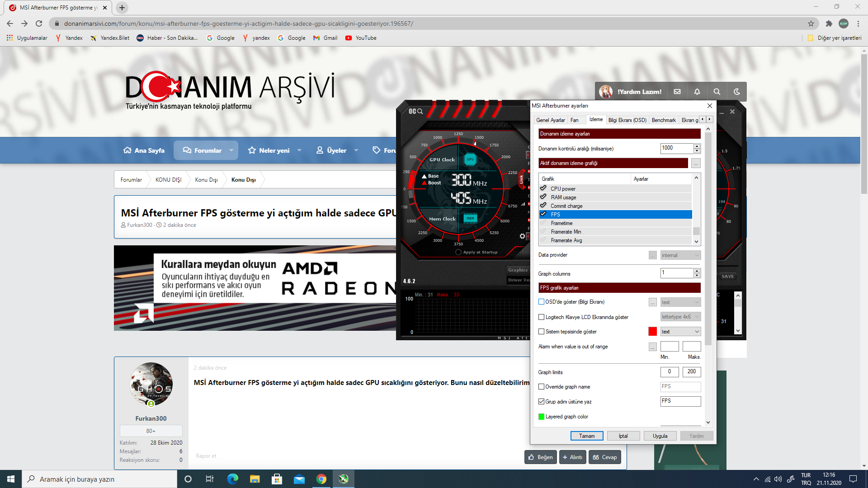Open volume control in system tray
The width and height of the screenshot is (868, 488).
point(778,479)
